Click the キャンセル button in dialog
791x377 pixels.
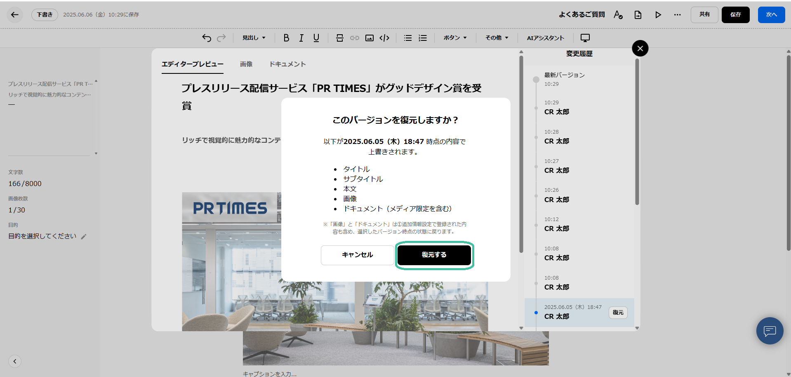[357, 255]
